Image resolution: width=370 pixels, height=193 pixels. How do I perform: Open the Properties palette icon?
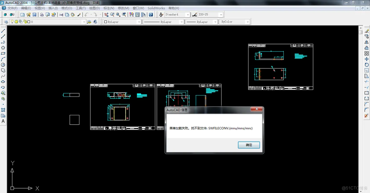coord(132,15)
